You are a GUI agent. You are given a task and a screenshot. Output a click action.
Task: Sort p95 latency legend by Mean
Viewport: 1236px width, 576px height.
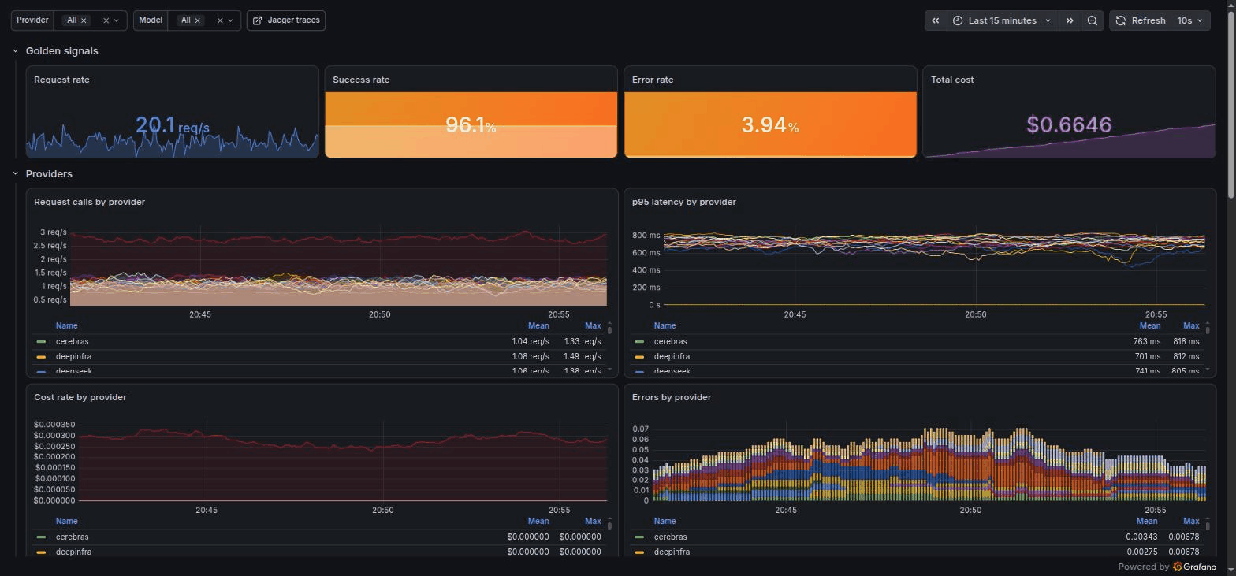click(x=1149, y=325)
